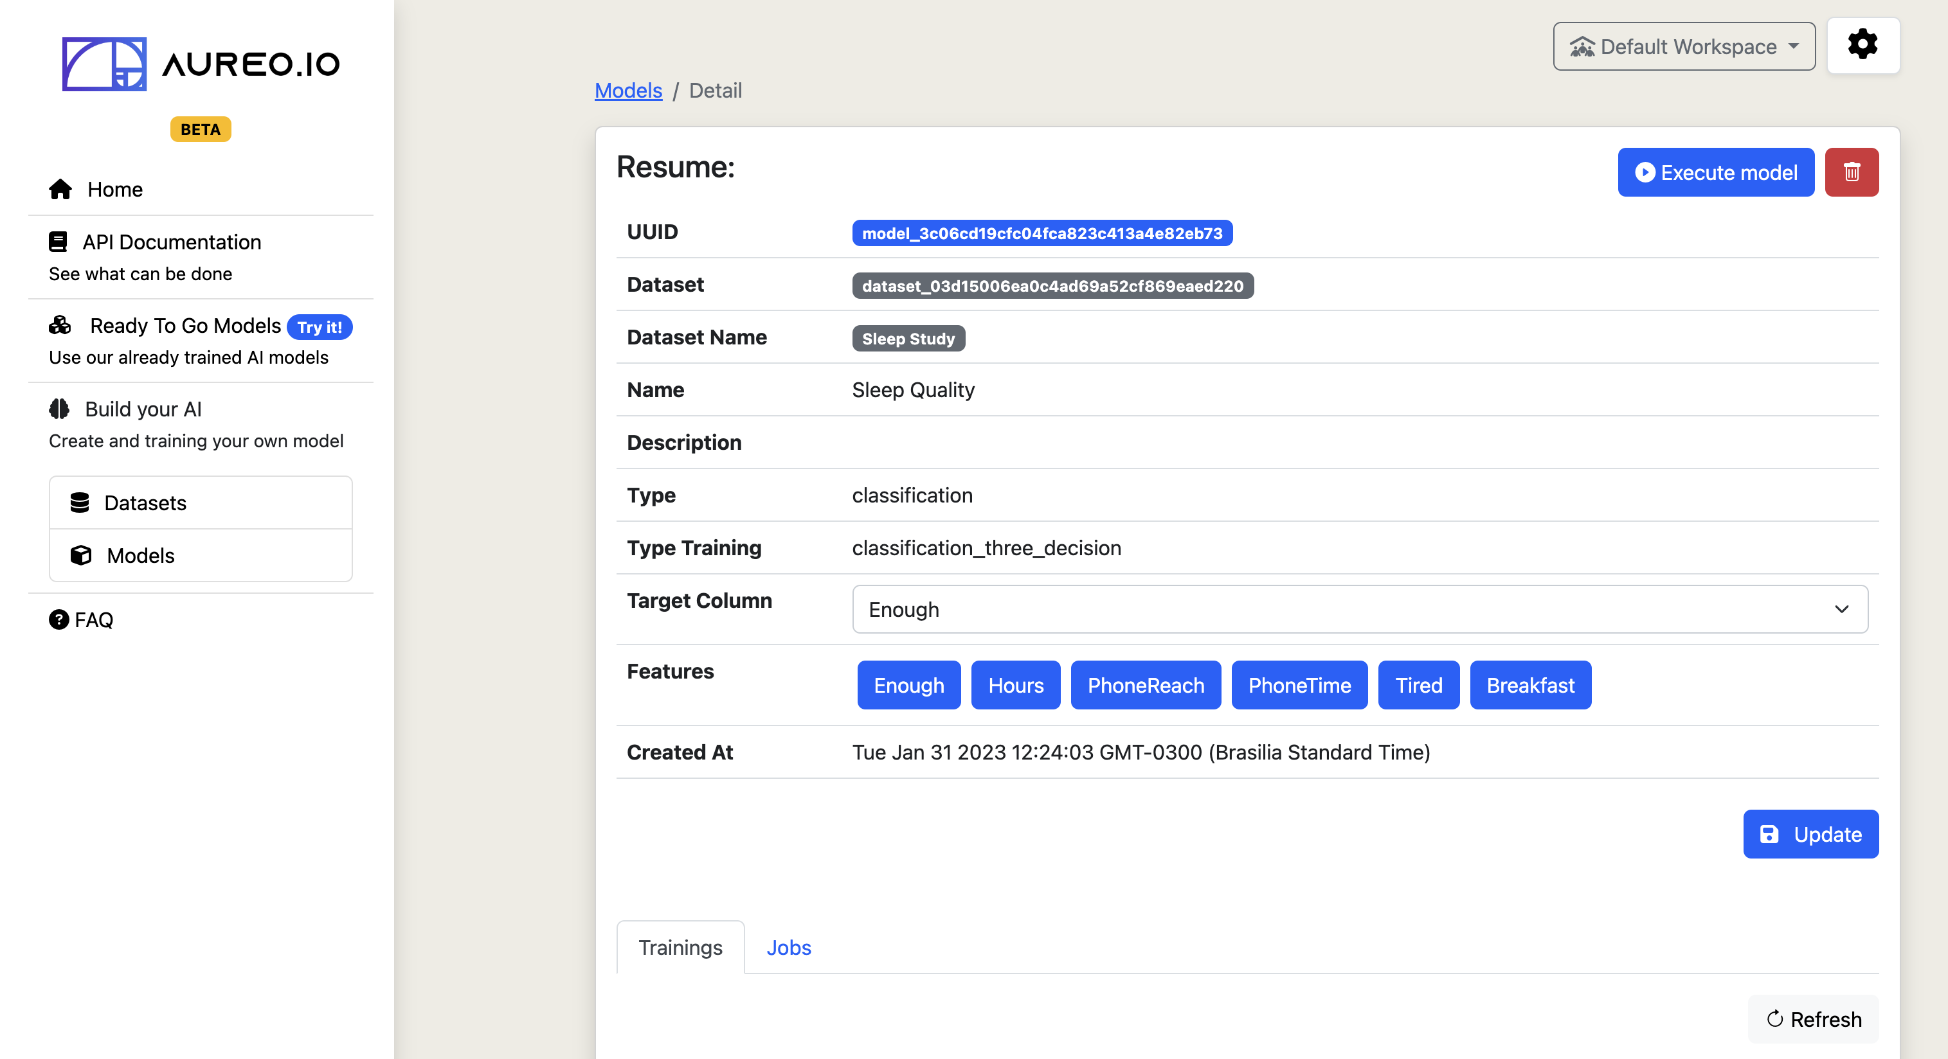
Task: Click the Ready To Go Models cubes icon
Action: (x=60, y=325)
